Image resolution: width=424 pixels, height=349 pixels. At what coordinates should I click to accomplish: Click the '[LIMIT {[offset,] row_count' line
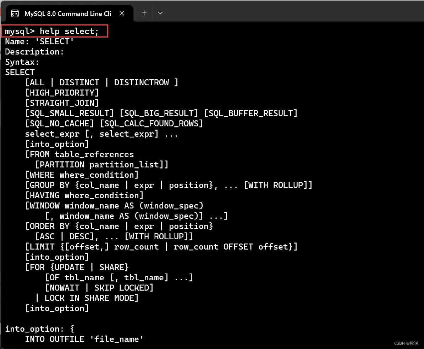92,247
